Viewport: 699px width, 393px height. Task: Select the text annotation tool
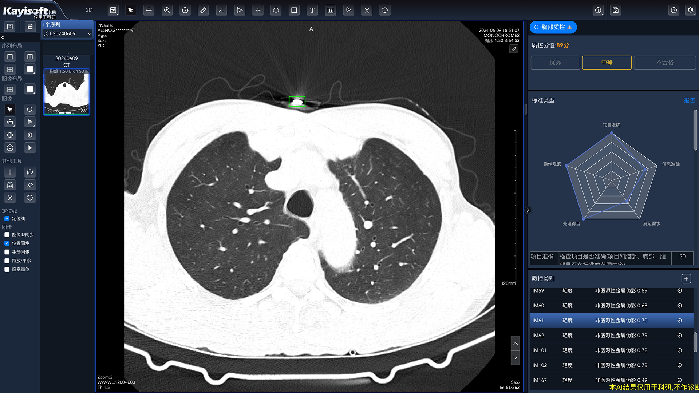pos(312,10)
